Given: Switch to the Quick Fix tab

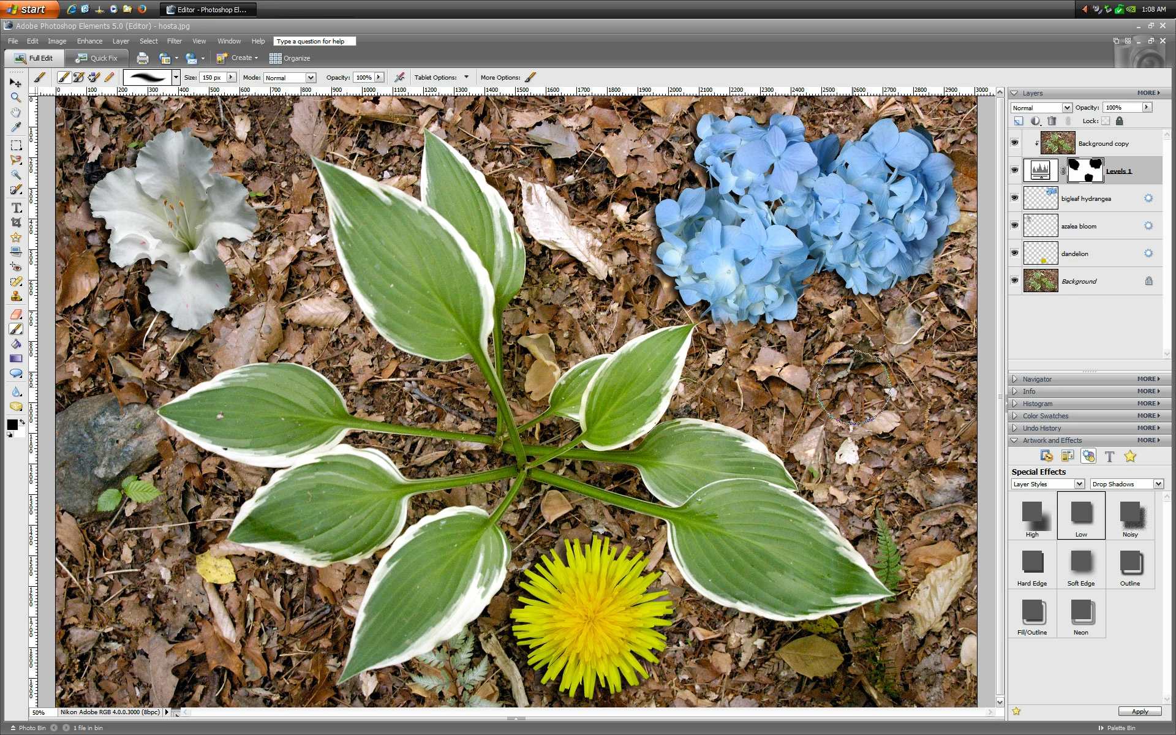Looking at the screenshot, I should [97, 58].
